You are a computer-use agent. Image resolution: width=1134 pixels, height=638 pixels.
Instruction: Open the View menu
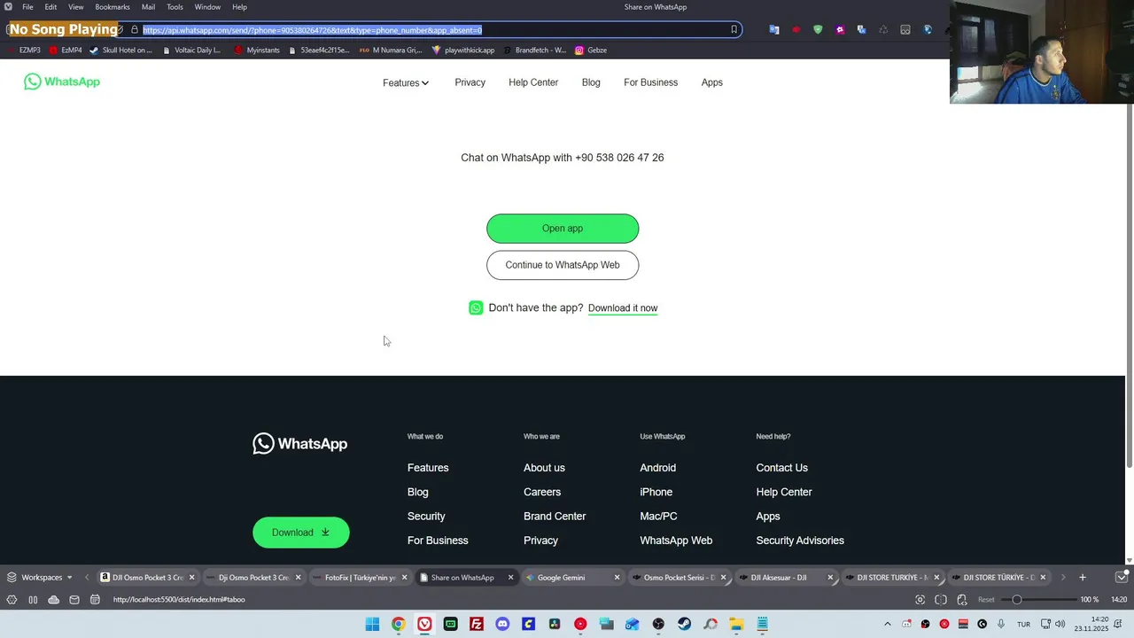pyautogui.click(x=76, y=7)
